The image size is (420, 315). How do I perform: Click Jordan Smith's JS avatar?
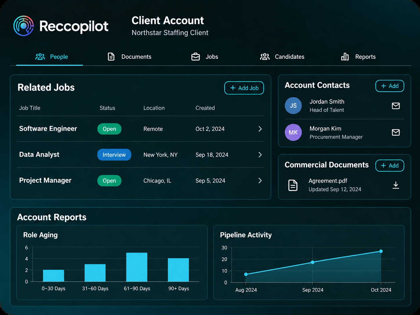pos(293,106)
